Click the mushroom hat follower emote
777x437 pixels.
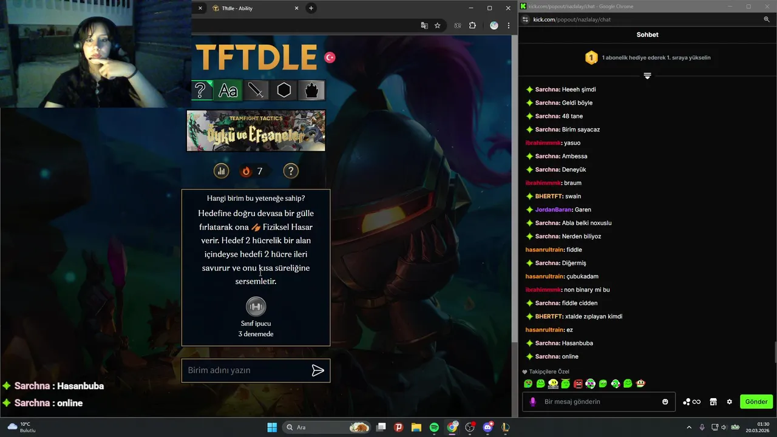pos(640,384)
